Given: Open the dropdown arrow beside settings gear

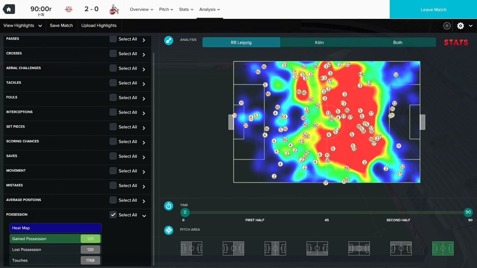Looking at the screenshot, I should 471,26.
